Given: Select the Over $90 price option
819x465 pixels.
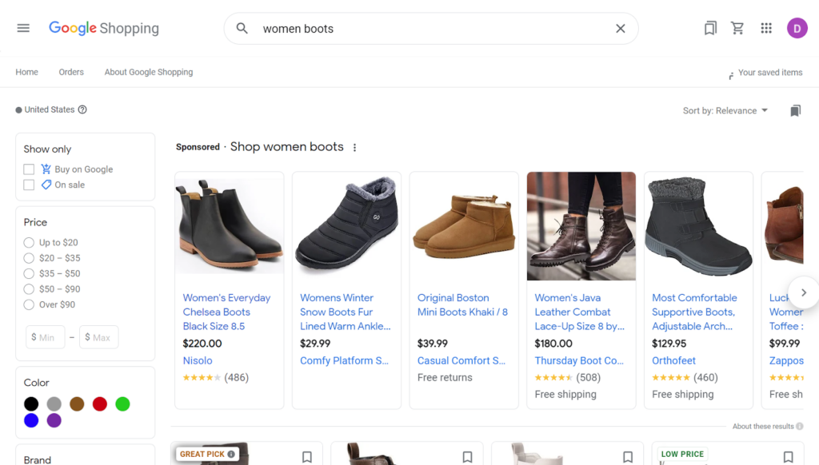Looking at the screenshot, I should pyautogui.click(x=29, y=304).
